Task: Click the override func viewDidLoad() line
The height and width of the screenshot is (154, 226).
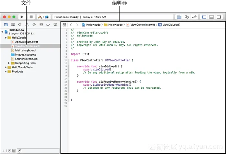Action: pyautogui.click(x=99, y=66)
